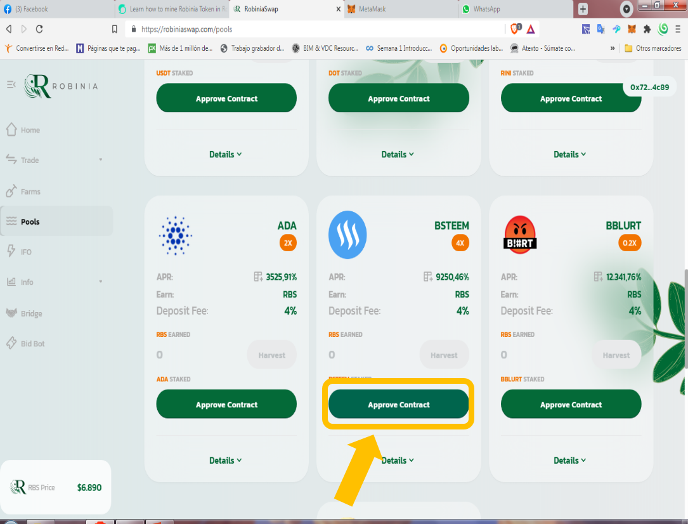Viewport: 688px width, 524px height.
Task: Open the Extensions puzzle icon
Action: (647, 29)
